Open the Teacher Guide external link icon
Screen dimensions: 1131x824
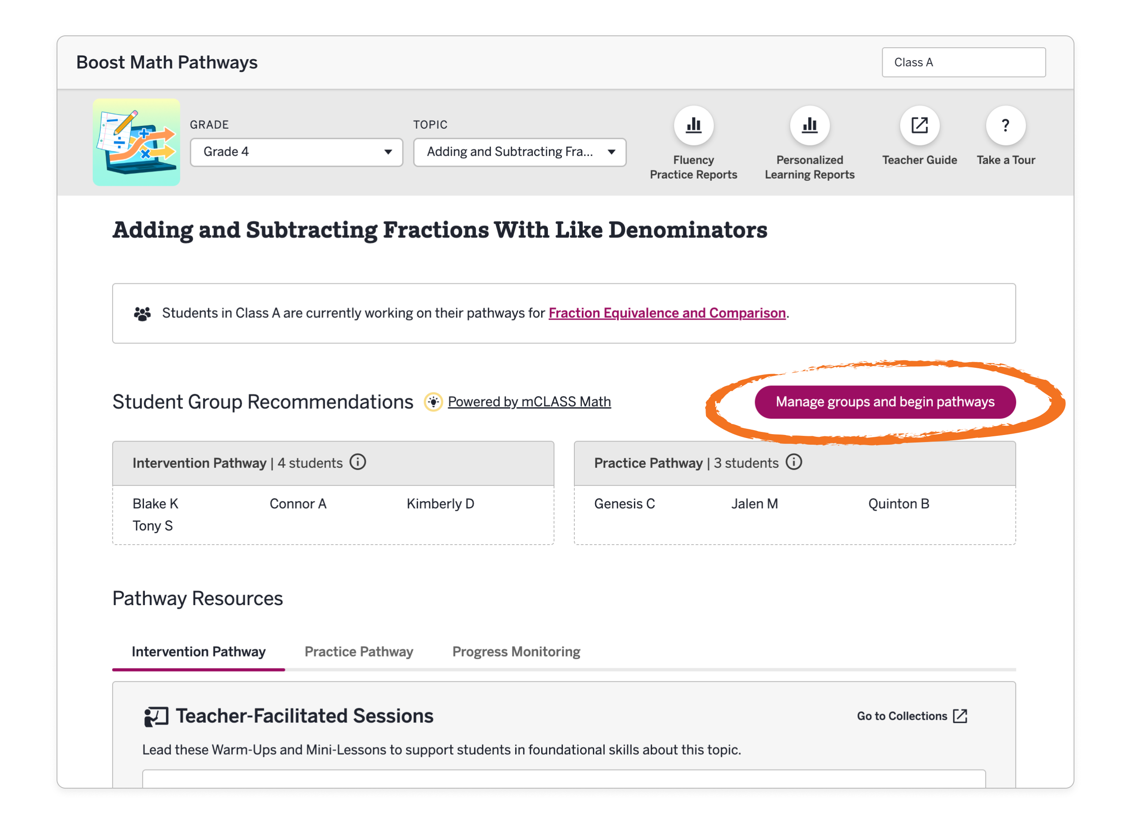919,125
